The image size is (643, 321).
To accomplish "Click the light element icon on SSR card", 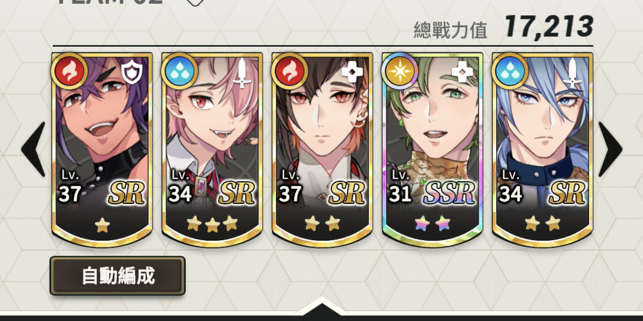I will click(x=400, y=71).
